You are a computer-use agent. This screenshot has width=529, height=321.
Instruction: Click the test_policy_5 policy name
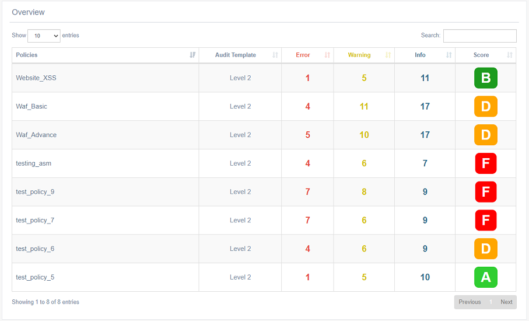pos(35,277)
